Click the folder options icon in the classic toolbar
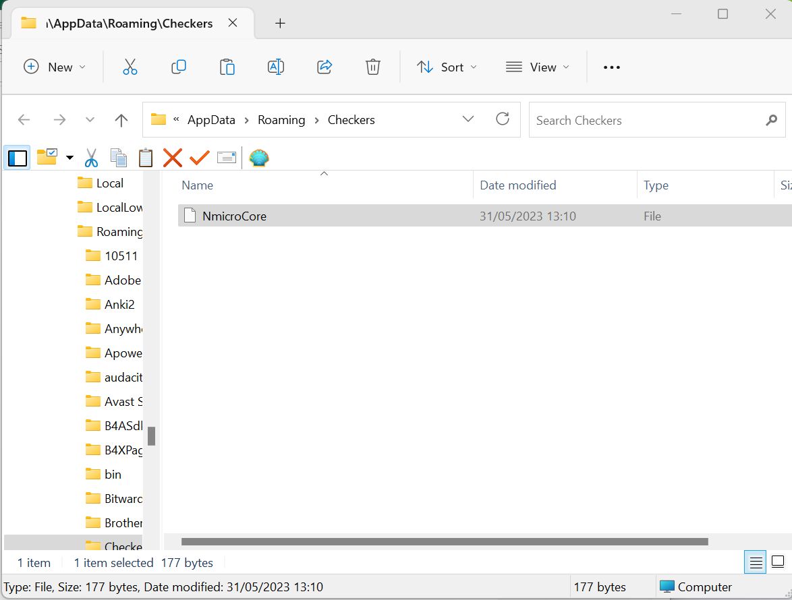Viewport: 792px width, 600px height. [47, 158]
